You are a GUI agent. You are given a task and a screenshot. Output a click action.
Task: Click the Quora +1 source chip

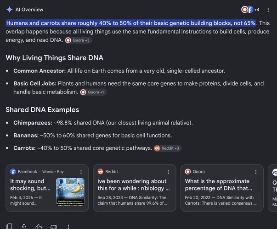93,92
